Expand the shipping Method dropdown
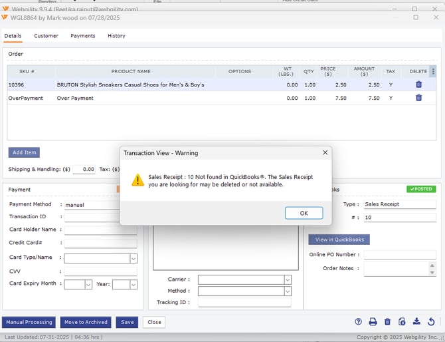The image size is (445, 342). pos(287,291)
